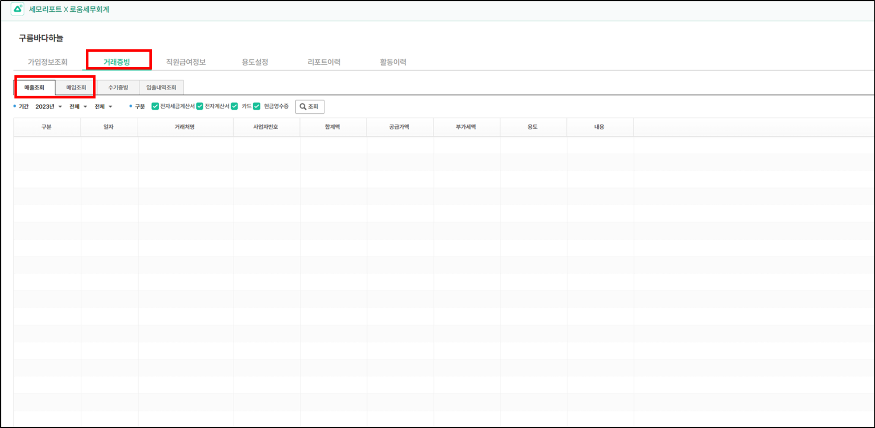The image size is (875, 428).
Task: Click the 합계액 column header
Action: [332, 127]
